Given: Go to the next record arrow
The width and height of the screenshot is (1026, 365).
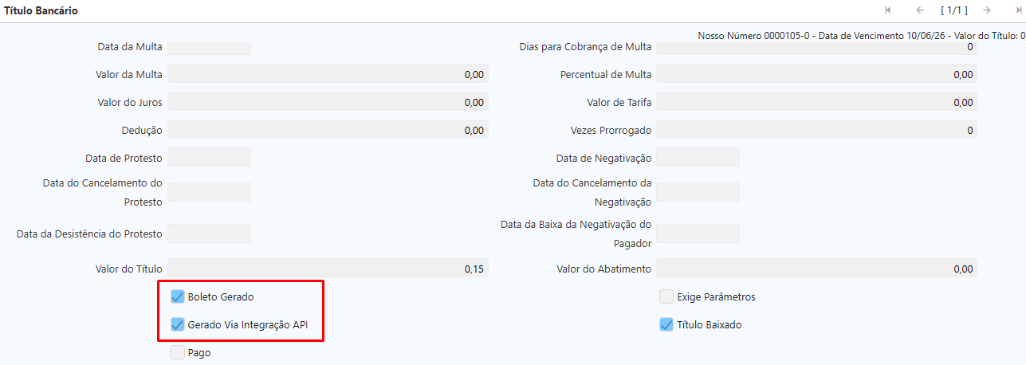Looking at the screenshot, I should pyautogui.click(x=987, y=10).
